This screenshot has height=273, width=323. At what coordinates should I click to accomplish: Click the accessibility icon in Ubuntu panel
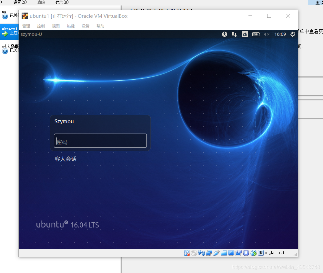[225, 34]
